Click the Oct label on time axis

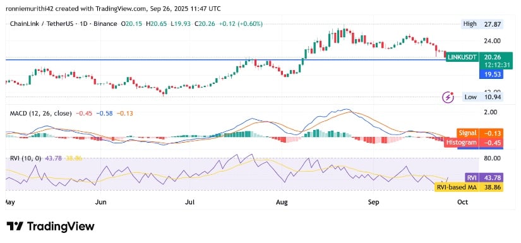coord(463,202)
